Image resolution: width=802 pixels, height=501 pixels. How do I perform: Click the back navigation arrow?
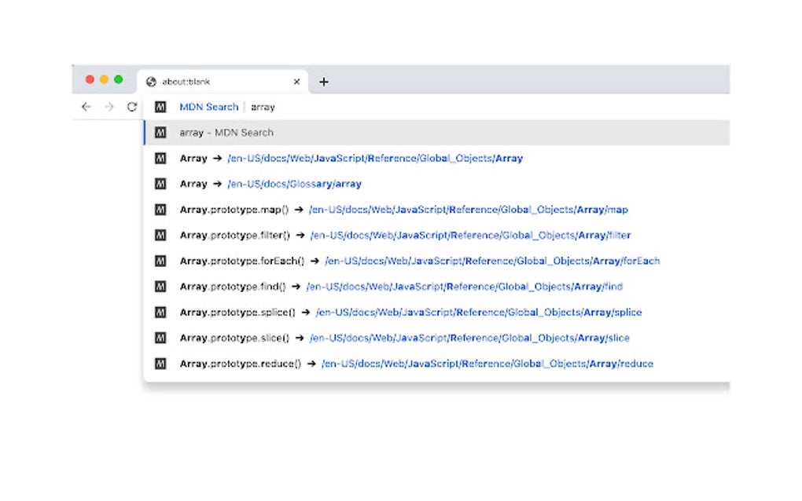tap(86, 107)
